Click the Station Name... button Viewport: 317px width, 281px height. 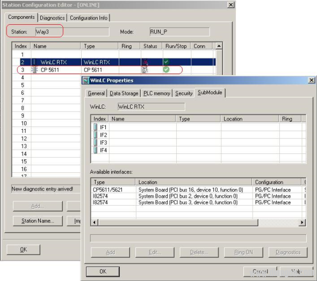pyautogui.click(x=38, y=221)
